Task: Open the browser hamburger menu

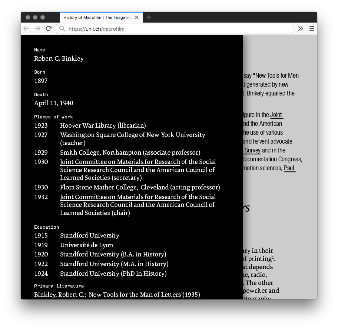Action: pos(312,28)
